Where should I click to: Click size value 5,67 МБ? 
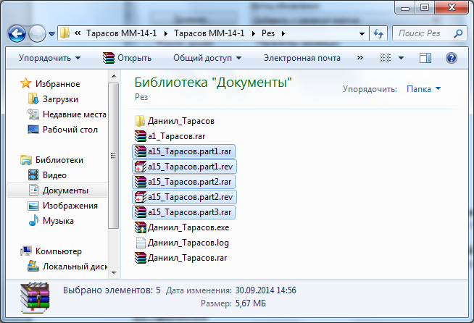pos(251,303)
